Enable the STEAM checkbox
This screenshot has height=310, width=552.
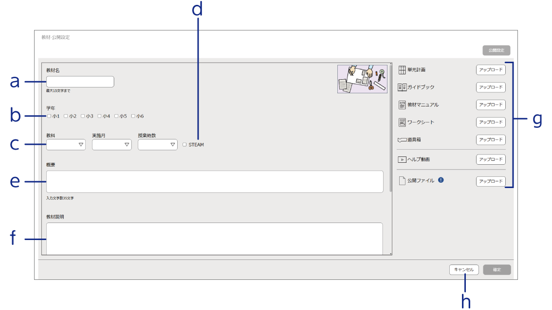(184, 145)
